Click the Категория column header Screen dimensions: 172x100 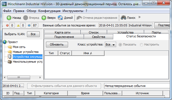(51, 93)
